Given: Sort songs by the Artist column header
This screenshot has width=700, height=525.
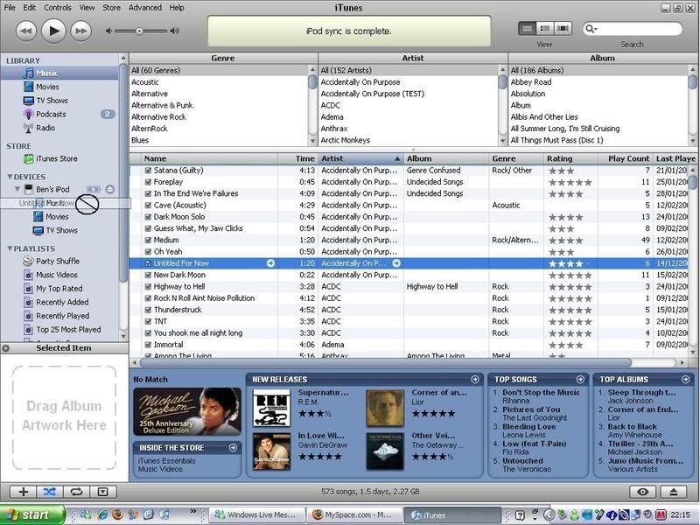Looking at the screenshot, I should pyautogui.click(x=360, y=158).
